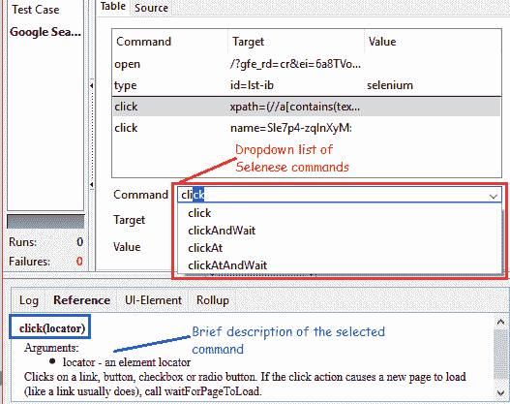The height and width of the screenshot is (404, 510).
Task: Select the Google Sea... test case
Action: click(45, 32)
